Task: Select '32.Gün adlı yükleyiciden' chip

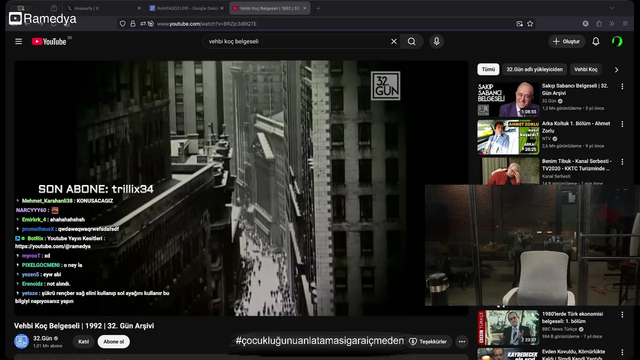Action: pos(534,69)
